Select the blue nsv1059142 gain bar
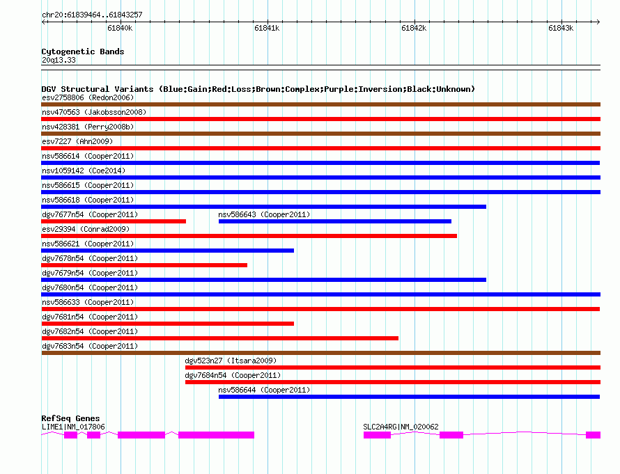Viewport: 620px width, 474px height. [x=320, y=177]
